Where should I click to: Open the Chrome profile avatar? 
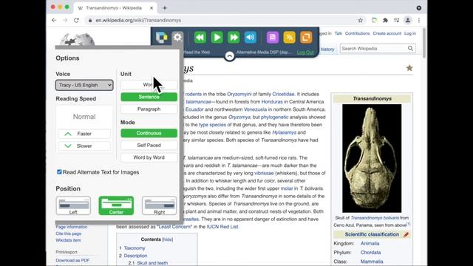pyautogui.click(x=407, y=20)
